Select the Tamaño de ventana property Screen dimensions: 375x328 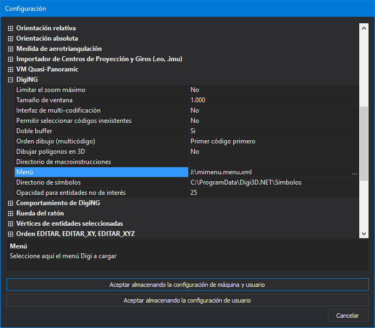101,100
